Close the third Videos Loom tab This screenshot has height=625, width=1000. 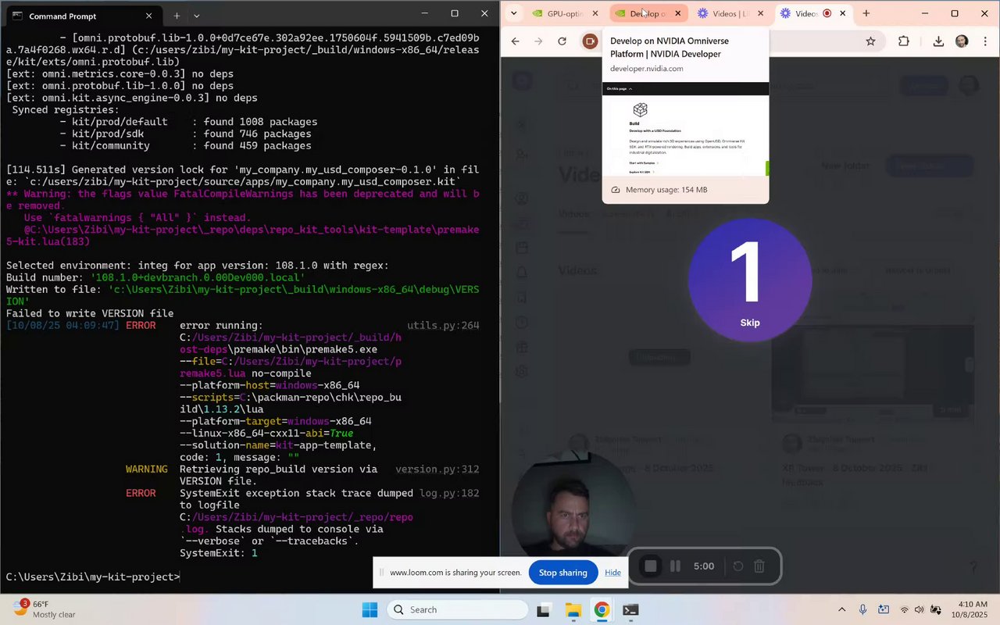(x=760, y=13)
